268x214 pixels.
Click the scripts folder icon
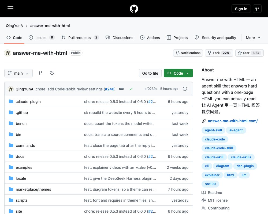11,200
